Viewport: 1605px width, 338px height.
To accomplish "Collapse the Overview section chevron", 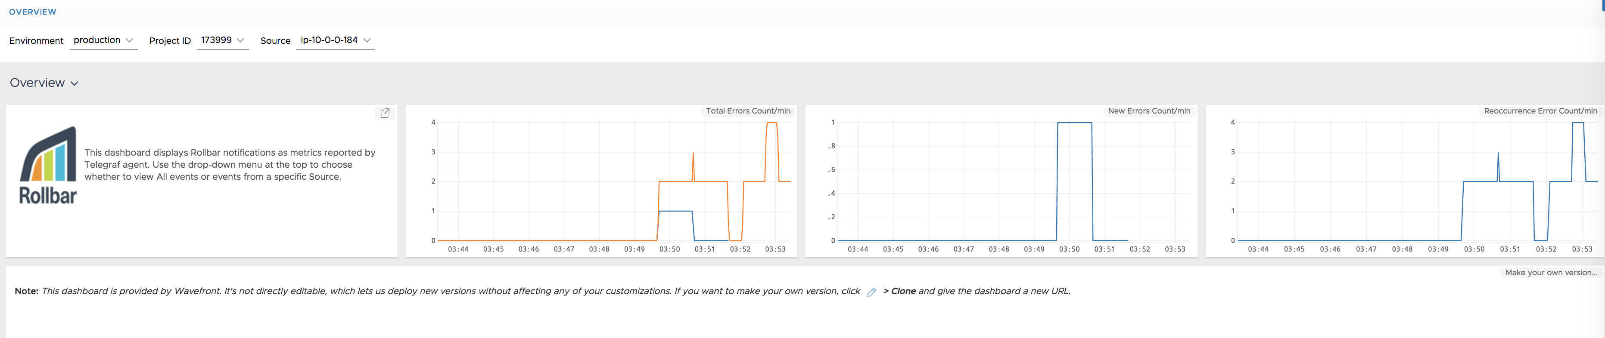I will point(75,83).
